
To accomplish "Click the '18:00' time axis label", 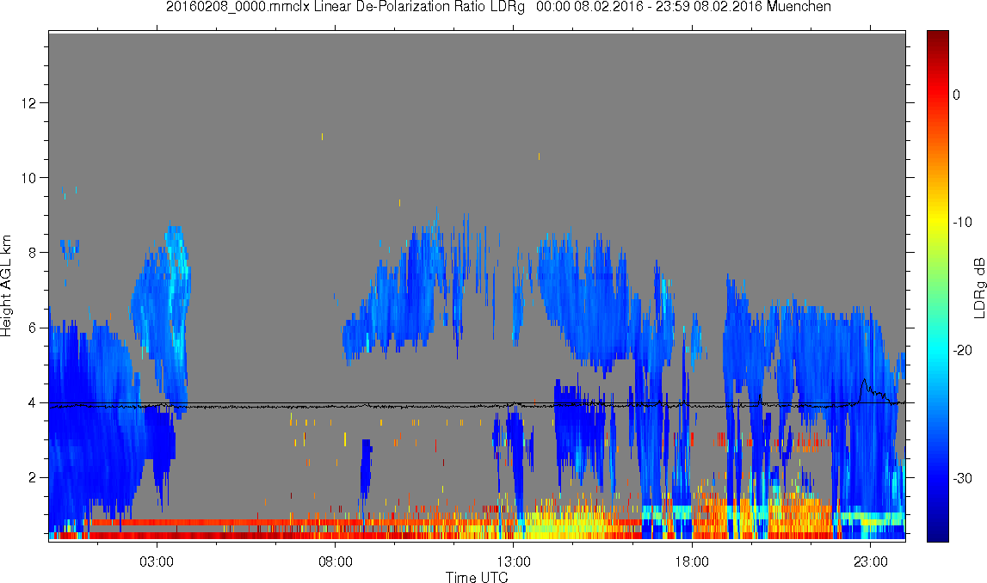I will coord(692,562).
